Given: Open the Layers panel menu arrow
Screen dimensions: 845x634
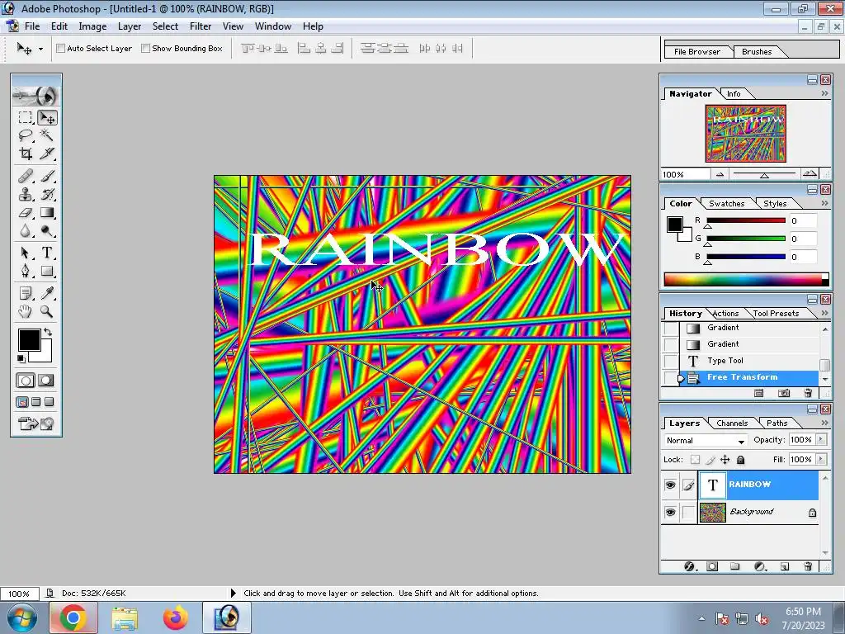Looking at the screenshot, I should (824, 423).
